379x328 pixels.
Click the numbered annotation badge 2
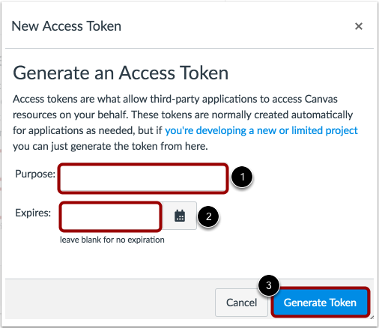point(208,216)
